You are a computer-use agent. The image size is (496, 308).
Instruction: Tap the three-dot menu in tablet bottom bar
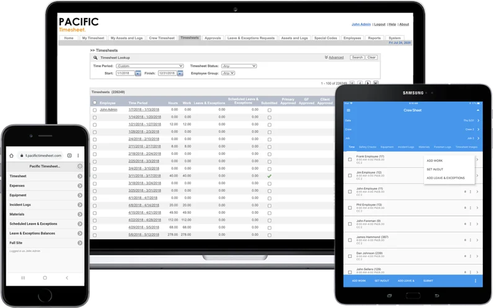(x=476, y=281)
